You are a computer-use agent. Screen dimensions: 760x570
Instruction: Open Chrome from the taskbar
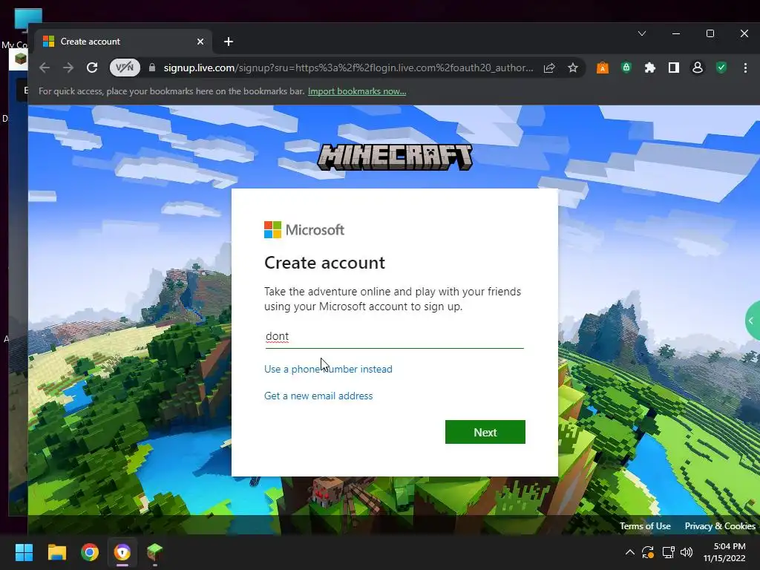click(90, 552)
